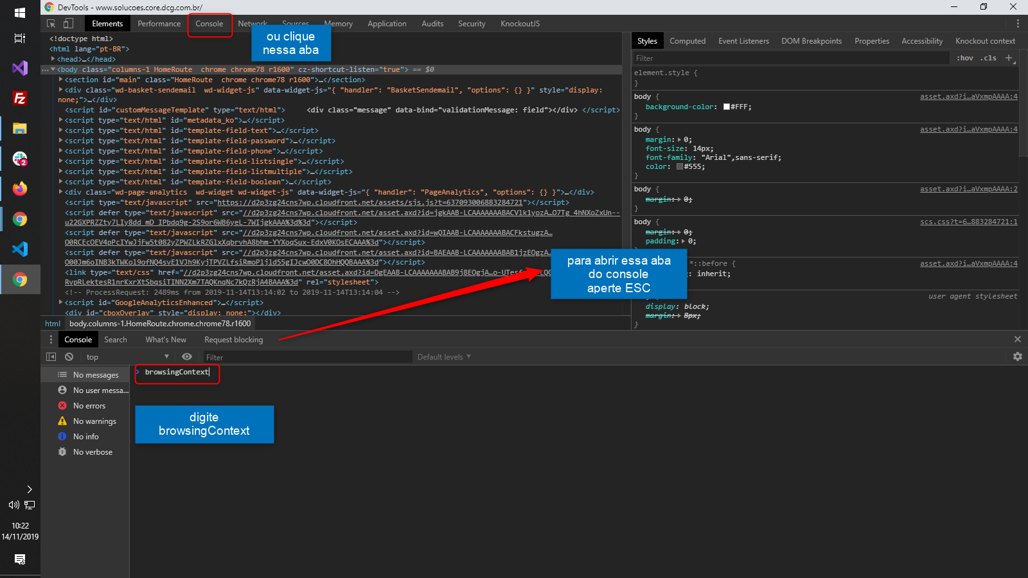Toggle the device toolbar icon

click(68, 23)
